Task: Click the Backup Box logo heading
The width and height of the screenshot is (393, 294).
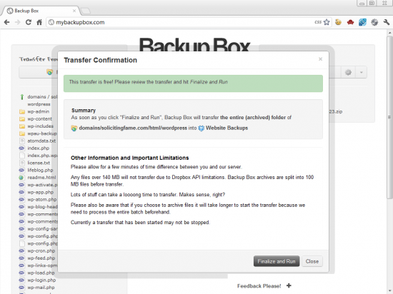Action: (x=195, y=44)
